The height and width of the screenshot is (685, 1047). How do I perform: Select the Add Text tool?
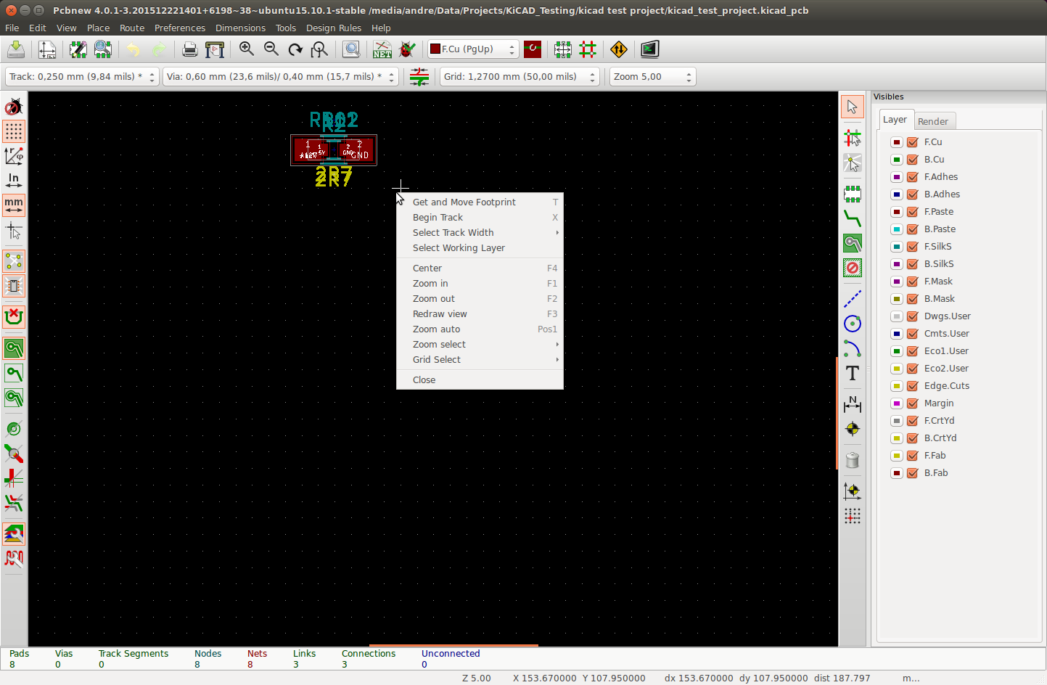tap(853, 373)
